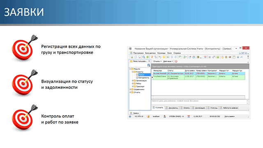The image size is (263, 148).
Task: Switch to the Работа по заявкам tab
Action: coord(229,108)
